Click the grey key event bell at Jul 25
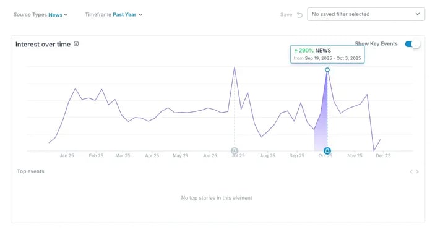Viewport: 435px width, 232px height. click(x=235, y=151)
